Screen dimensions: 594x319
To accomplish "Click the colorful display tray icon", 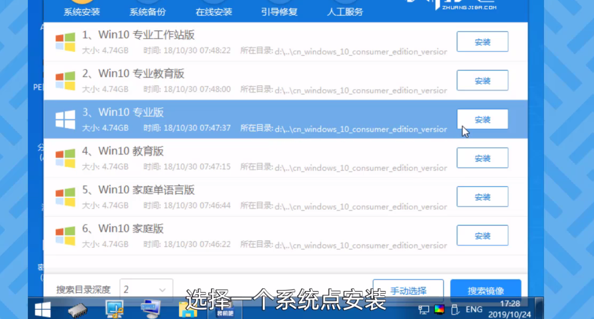I will click(x=439, y=309).
